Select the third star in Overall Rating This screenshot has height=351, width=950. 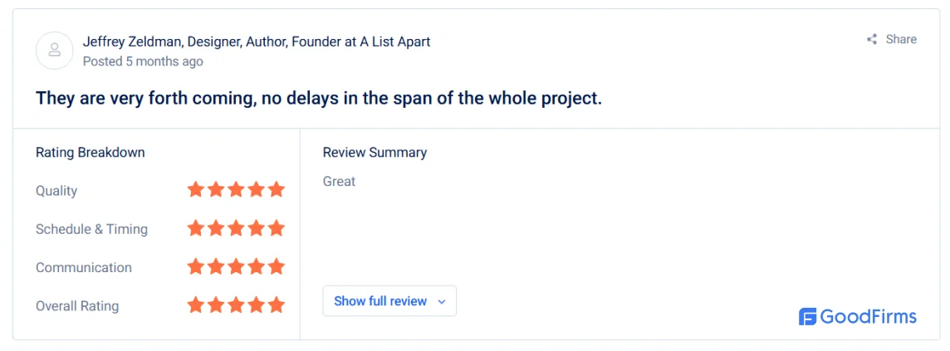(x=236, y=305)
